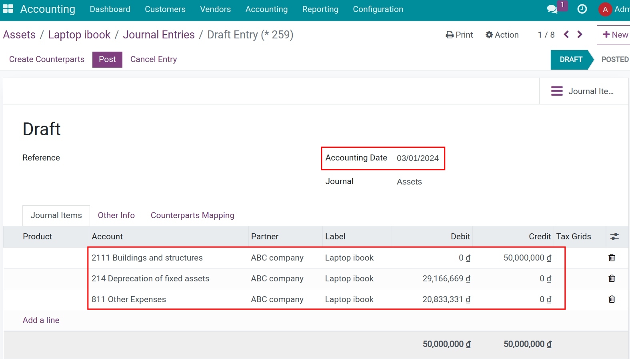Click the Post button

(x=107, y=59)
